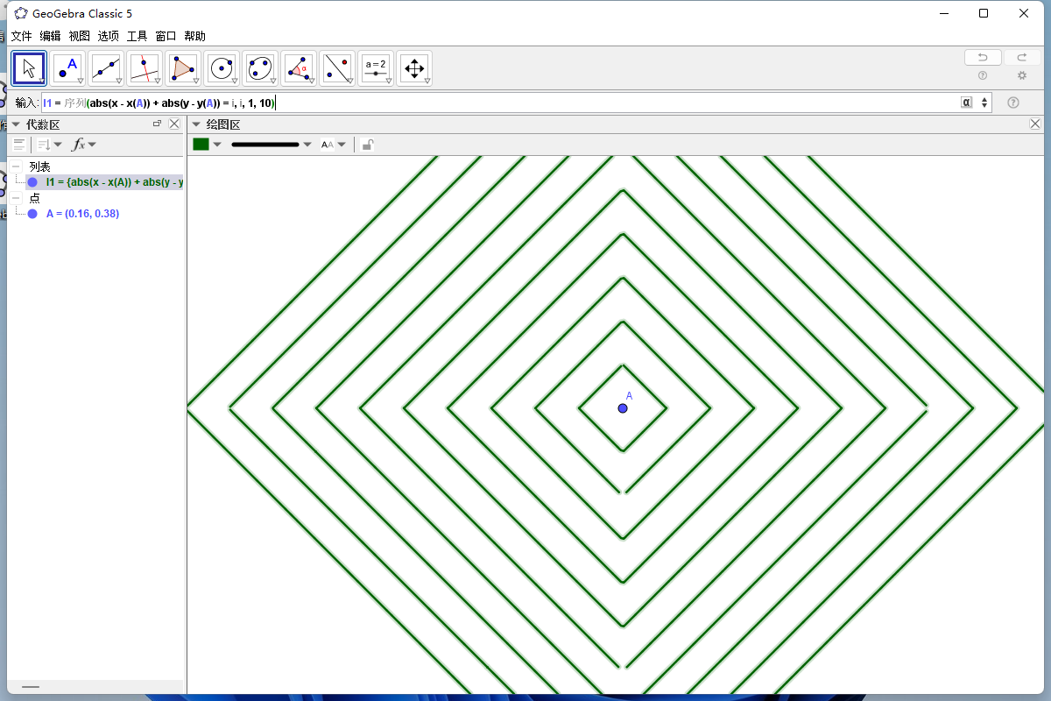Viewport: 1051px width, 701px height.
Task: Select the Circle with center tool
Action: 222,67
